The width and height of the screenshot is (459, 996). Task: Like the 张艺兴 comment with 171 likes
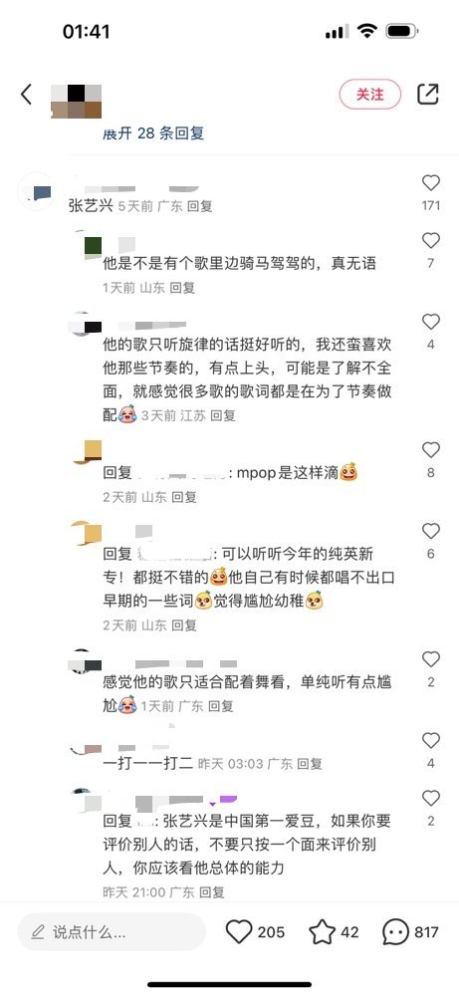pos(430,183)
